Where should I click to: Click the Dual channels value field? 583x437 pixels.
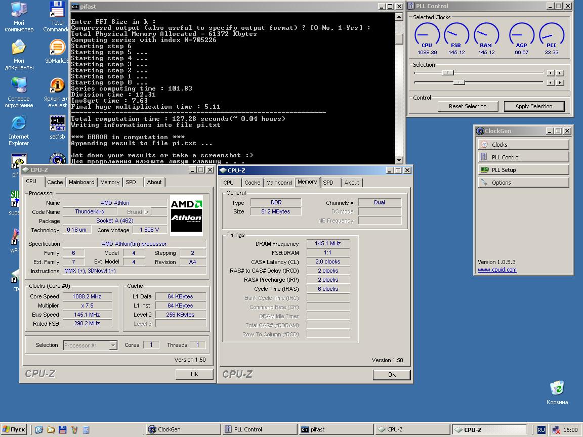click(x=380, y=202)
